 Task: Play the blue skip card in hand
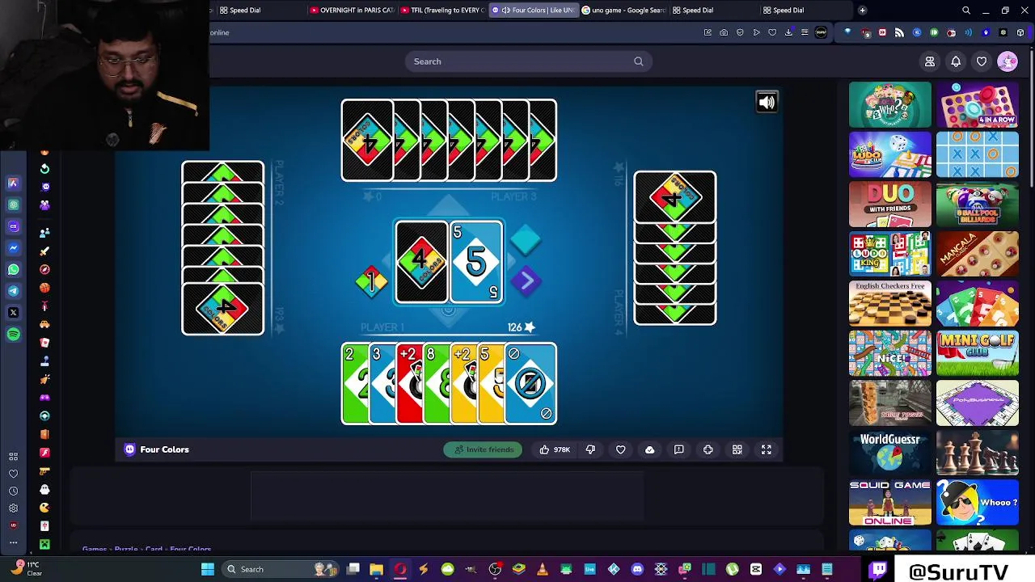pyautogui.click(x=530, y=384)
